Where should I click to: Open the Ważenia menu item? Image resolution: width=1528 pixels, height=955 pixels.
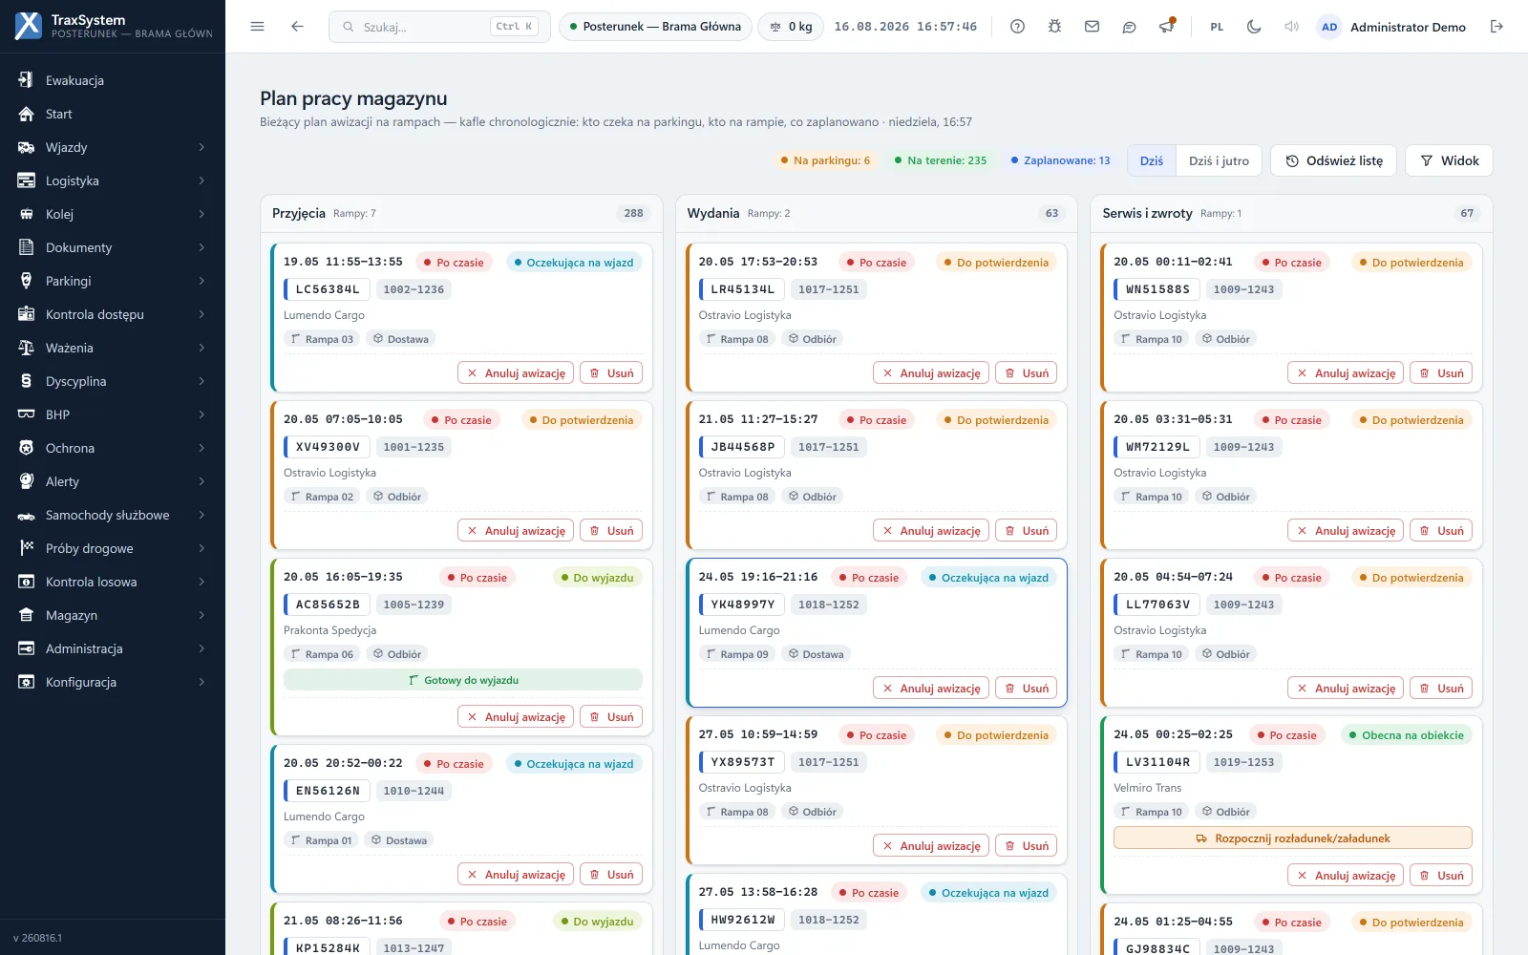(x=113, y=348)
